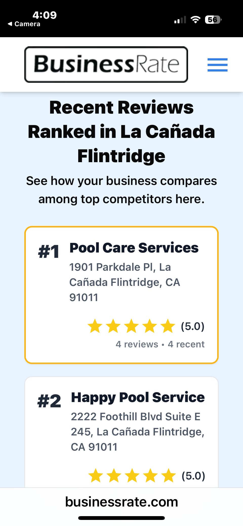Image resolution: width=243 pixels, height=526 pixels.
Task: Click Pool Care Services star rating
Action: 131,326
